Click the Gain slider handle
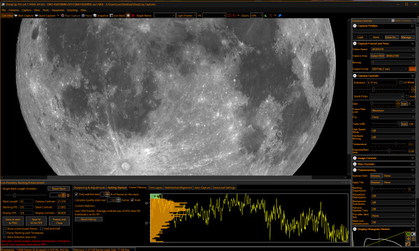The height and width of the screenshot is (251, 419). point(372,103)
